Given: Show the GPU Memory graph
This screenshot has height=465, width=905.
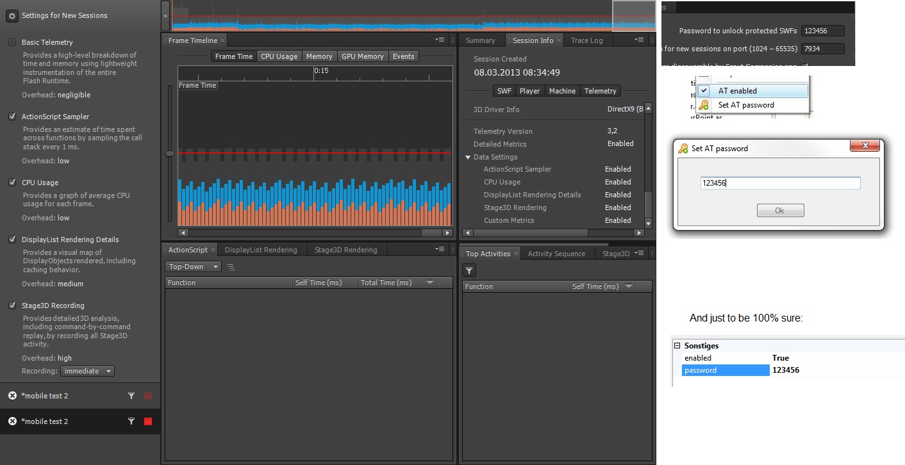Looking at the screenshot, I should pyautogui.click(x=363, y=56).
